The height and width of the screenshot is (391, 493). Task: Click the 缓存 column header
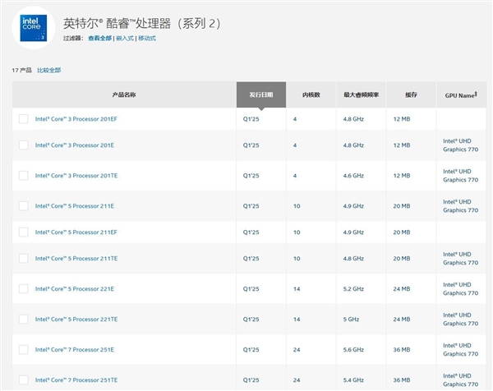[410, 94]
